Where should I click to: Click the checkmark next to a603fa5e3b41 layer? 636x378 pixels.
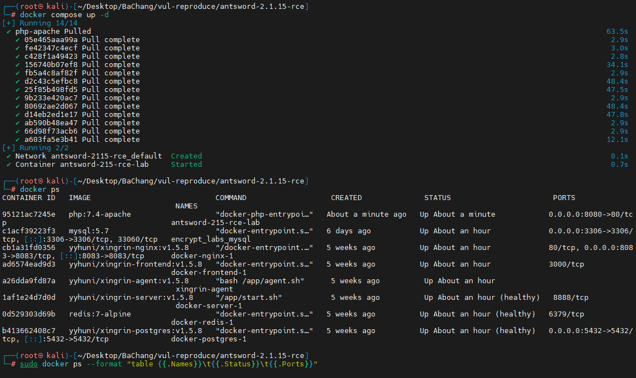17,140
